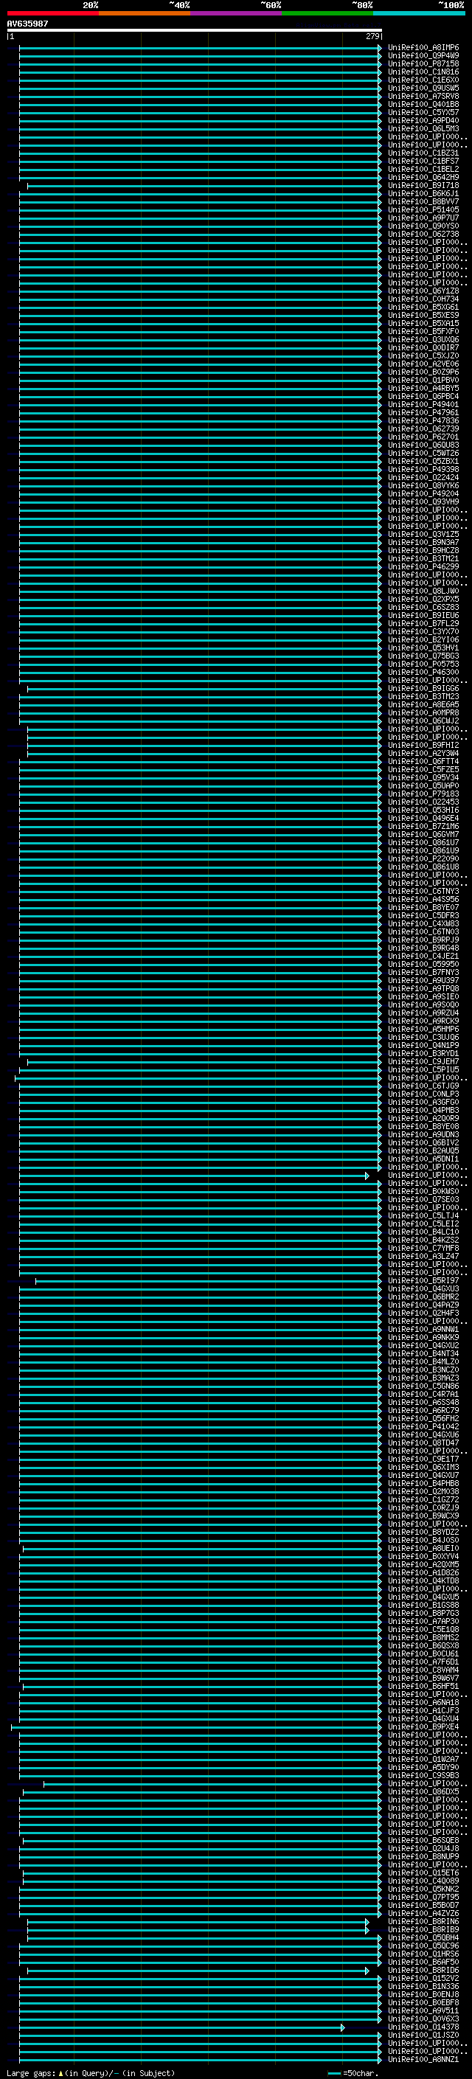Select the UniRef100_B6K6J1 label
472x2079 pixels.
423,194
